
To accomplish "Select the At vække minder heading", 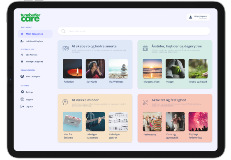I will click(x=85, y=100).
